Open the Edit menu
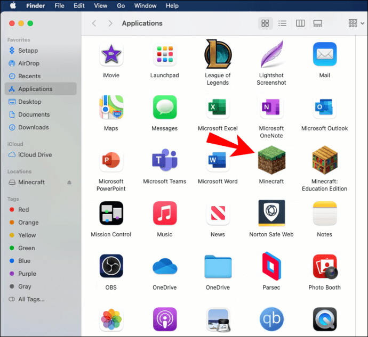Screen dimensions: 368x337 (x=79, y=6)
